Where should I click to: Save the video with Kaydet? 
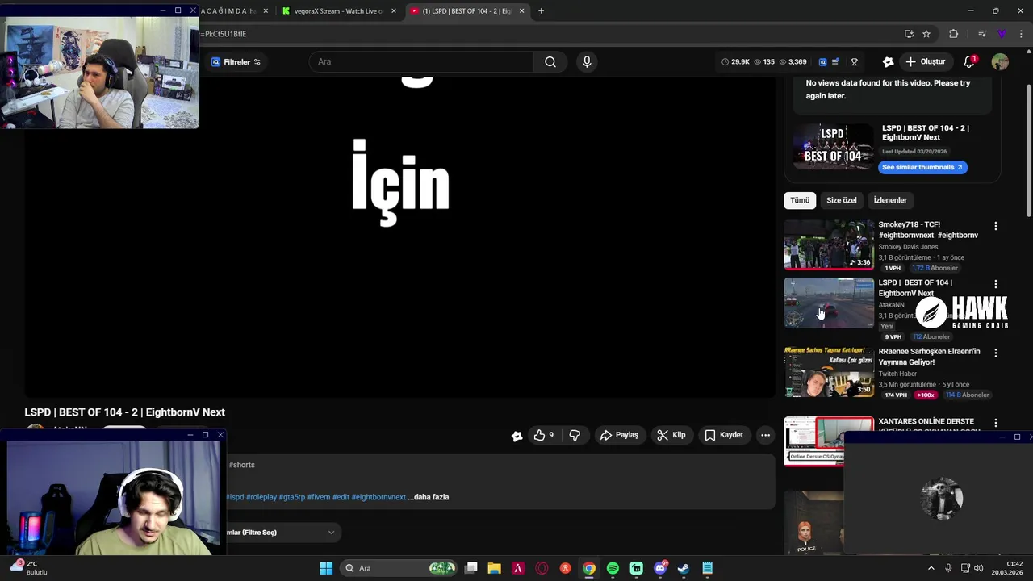(724, 435)
